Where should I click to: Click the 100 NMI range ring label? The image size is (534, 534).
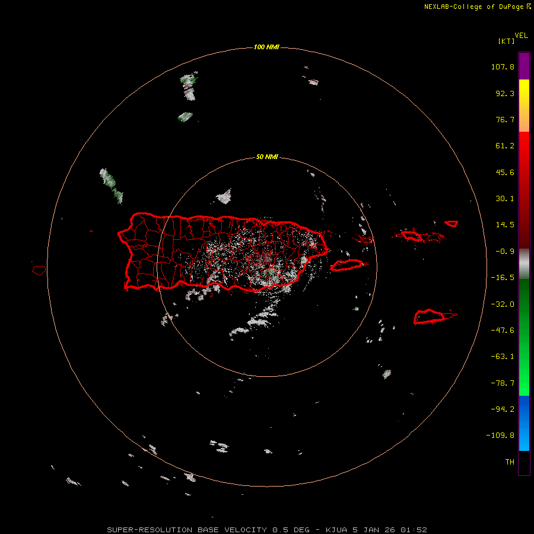[266, 47]
